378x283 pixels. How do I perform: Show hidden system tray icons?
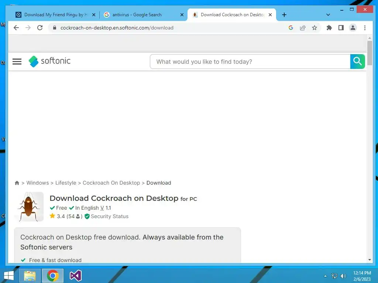coord(326,276)
